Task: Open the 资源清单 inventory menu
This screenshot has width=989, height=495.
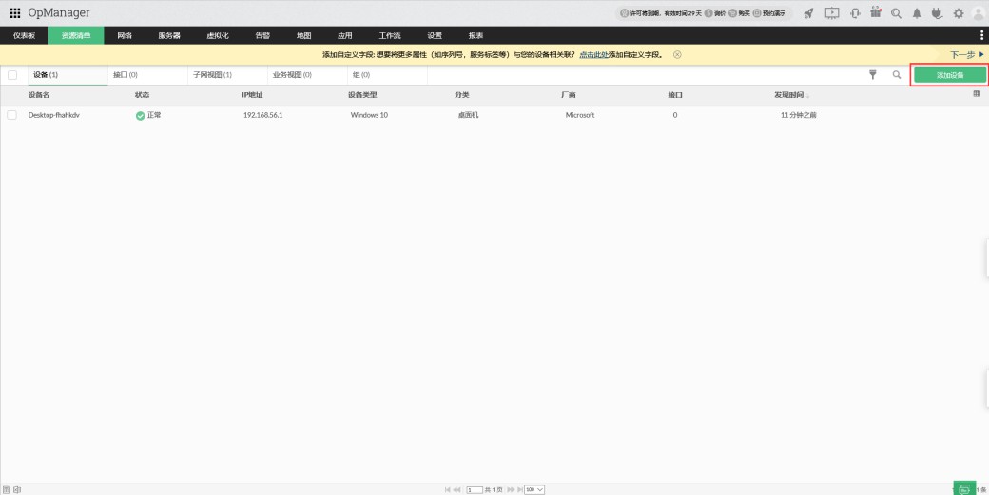Action: pyautogui.click(x=76, y=35)
